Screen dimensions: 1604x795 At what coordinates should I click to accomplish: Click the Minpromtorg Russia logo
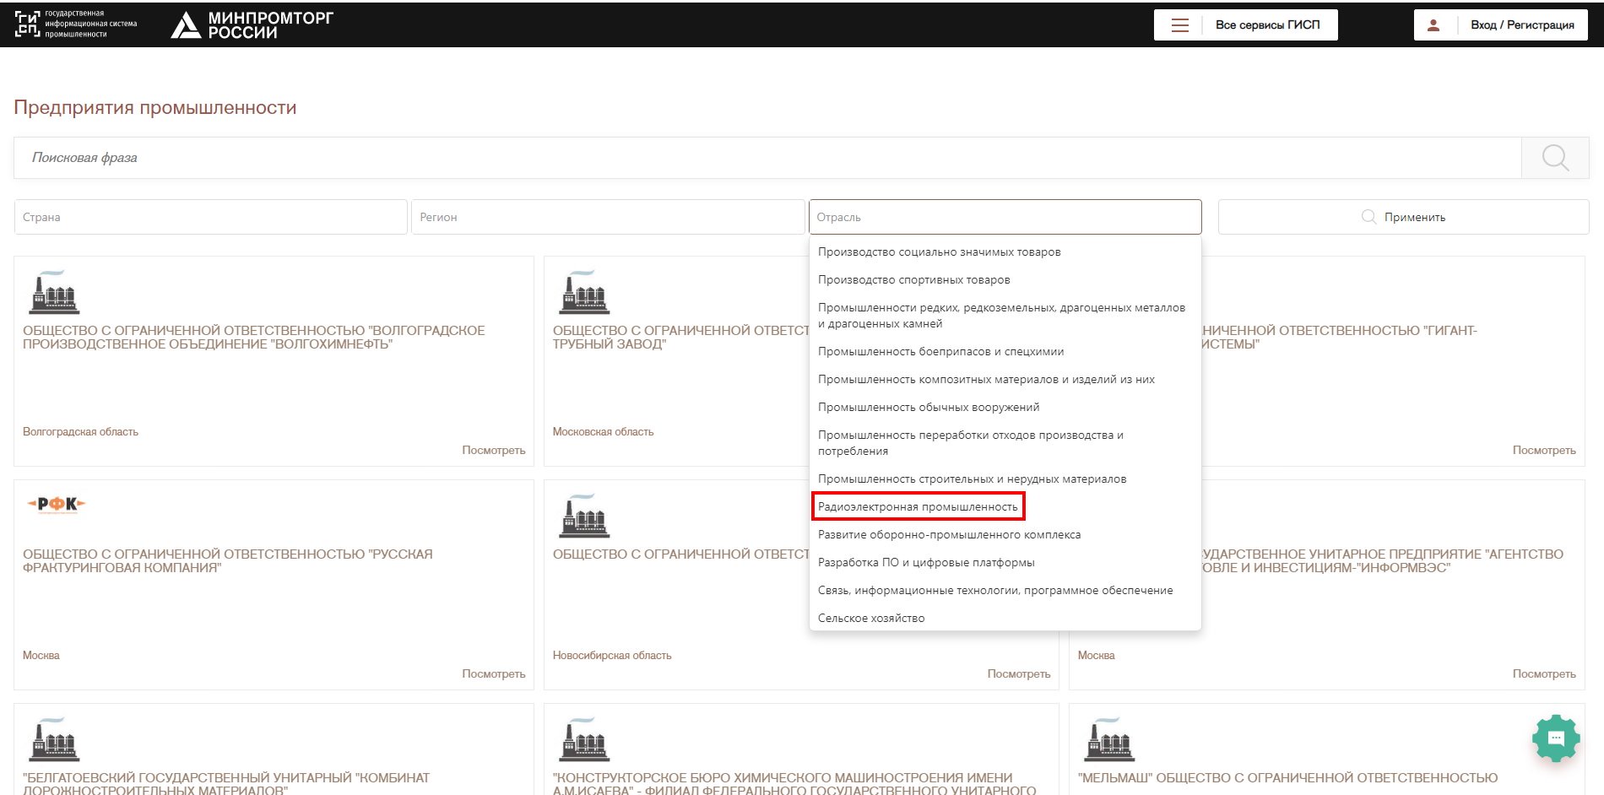point(252,24)
